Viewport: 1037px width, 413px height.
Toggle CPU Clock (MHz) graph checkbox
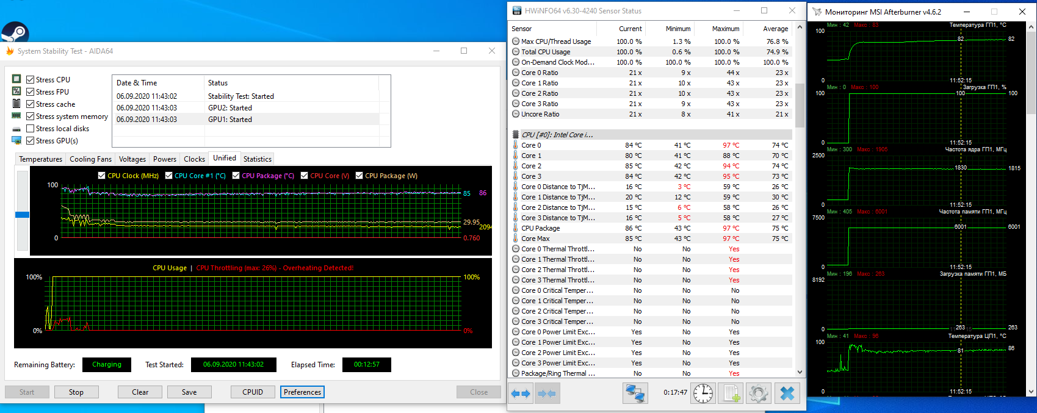(101, 176)
